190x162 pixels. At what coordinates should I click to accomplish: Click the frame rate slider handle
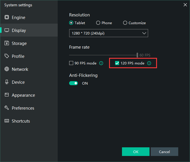pos(137,55)
